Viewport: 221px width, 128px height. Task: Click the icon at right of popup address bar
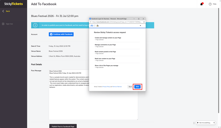pos(144,22)
